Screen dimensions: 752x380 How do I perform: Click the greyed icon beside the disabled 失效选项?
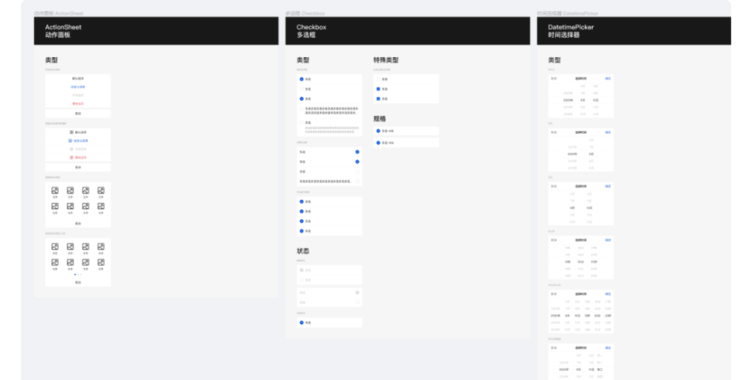click(71, 149)
